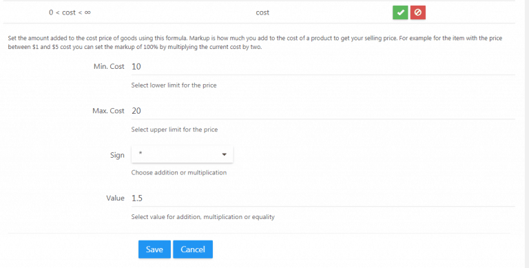
Task: Select the '0 < cost < ∞' range cell
Action: pos(70,12)
